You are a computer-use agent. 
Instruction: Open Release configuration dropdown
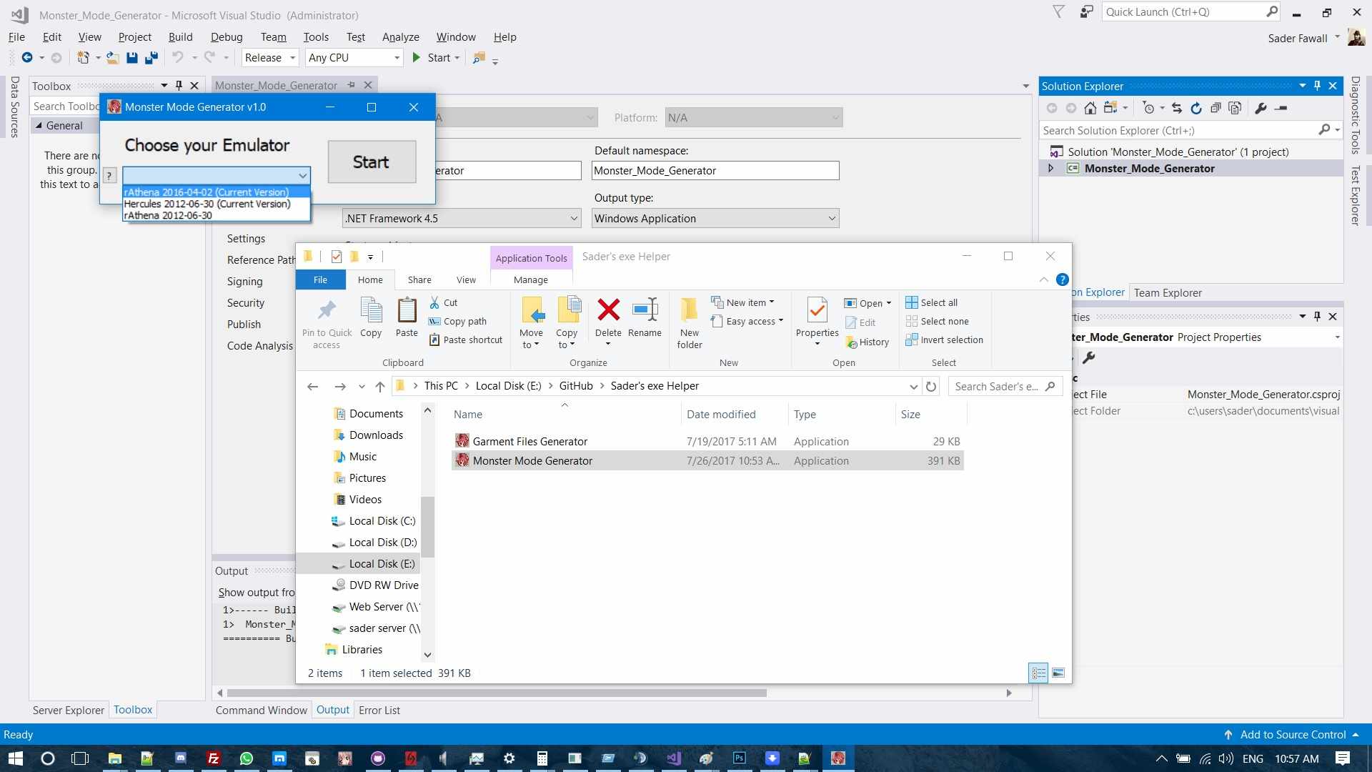click(x=292, y=58)
